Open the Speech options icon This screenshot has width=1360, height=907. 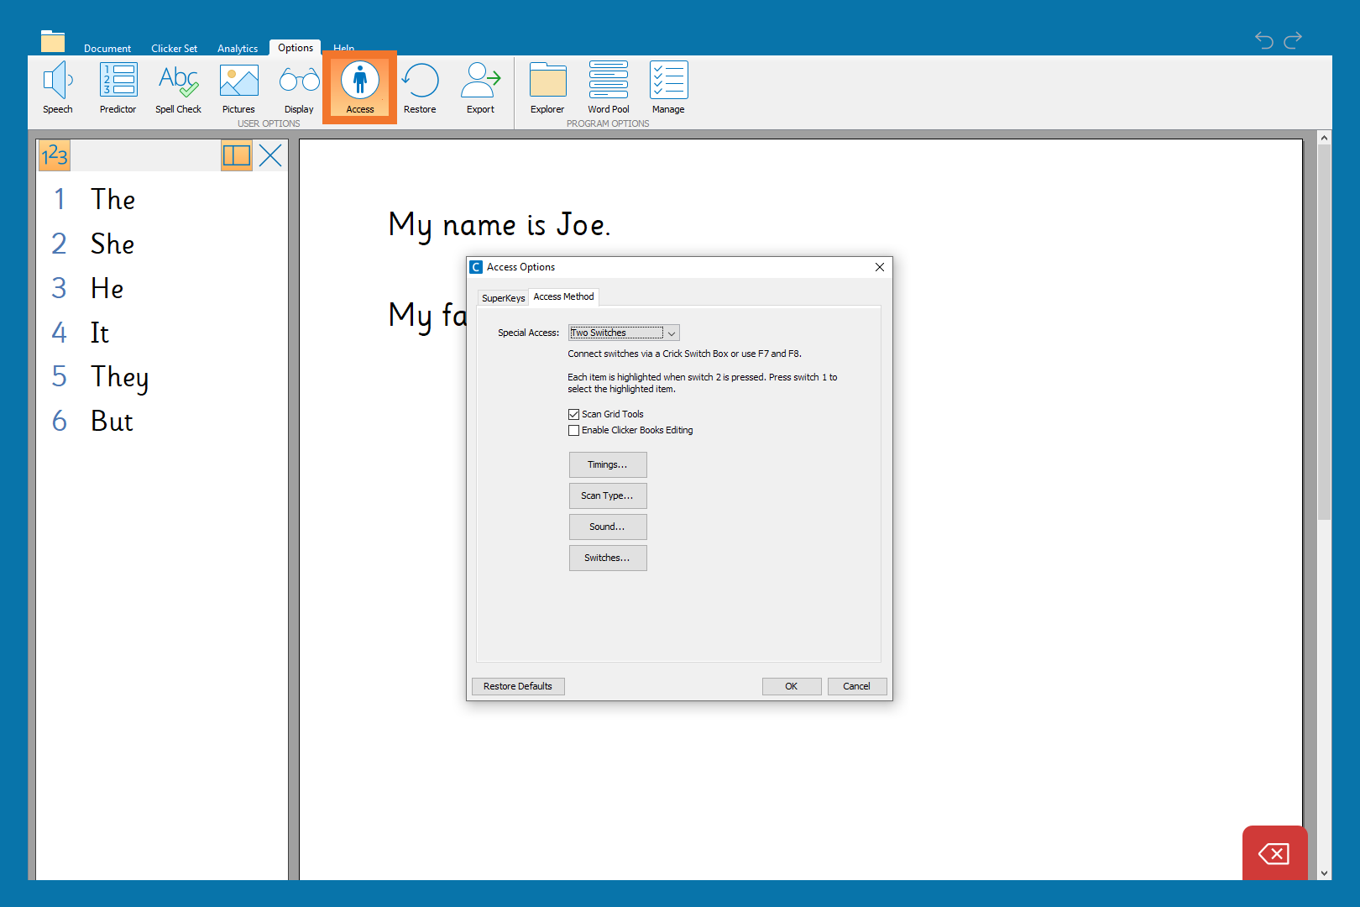[57, 87]
